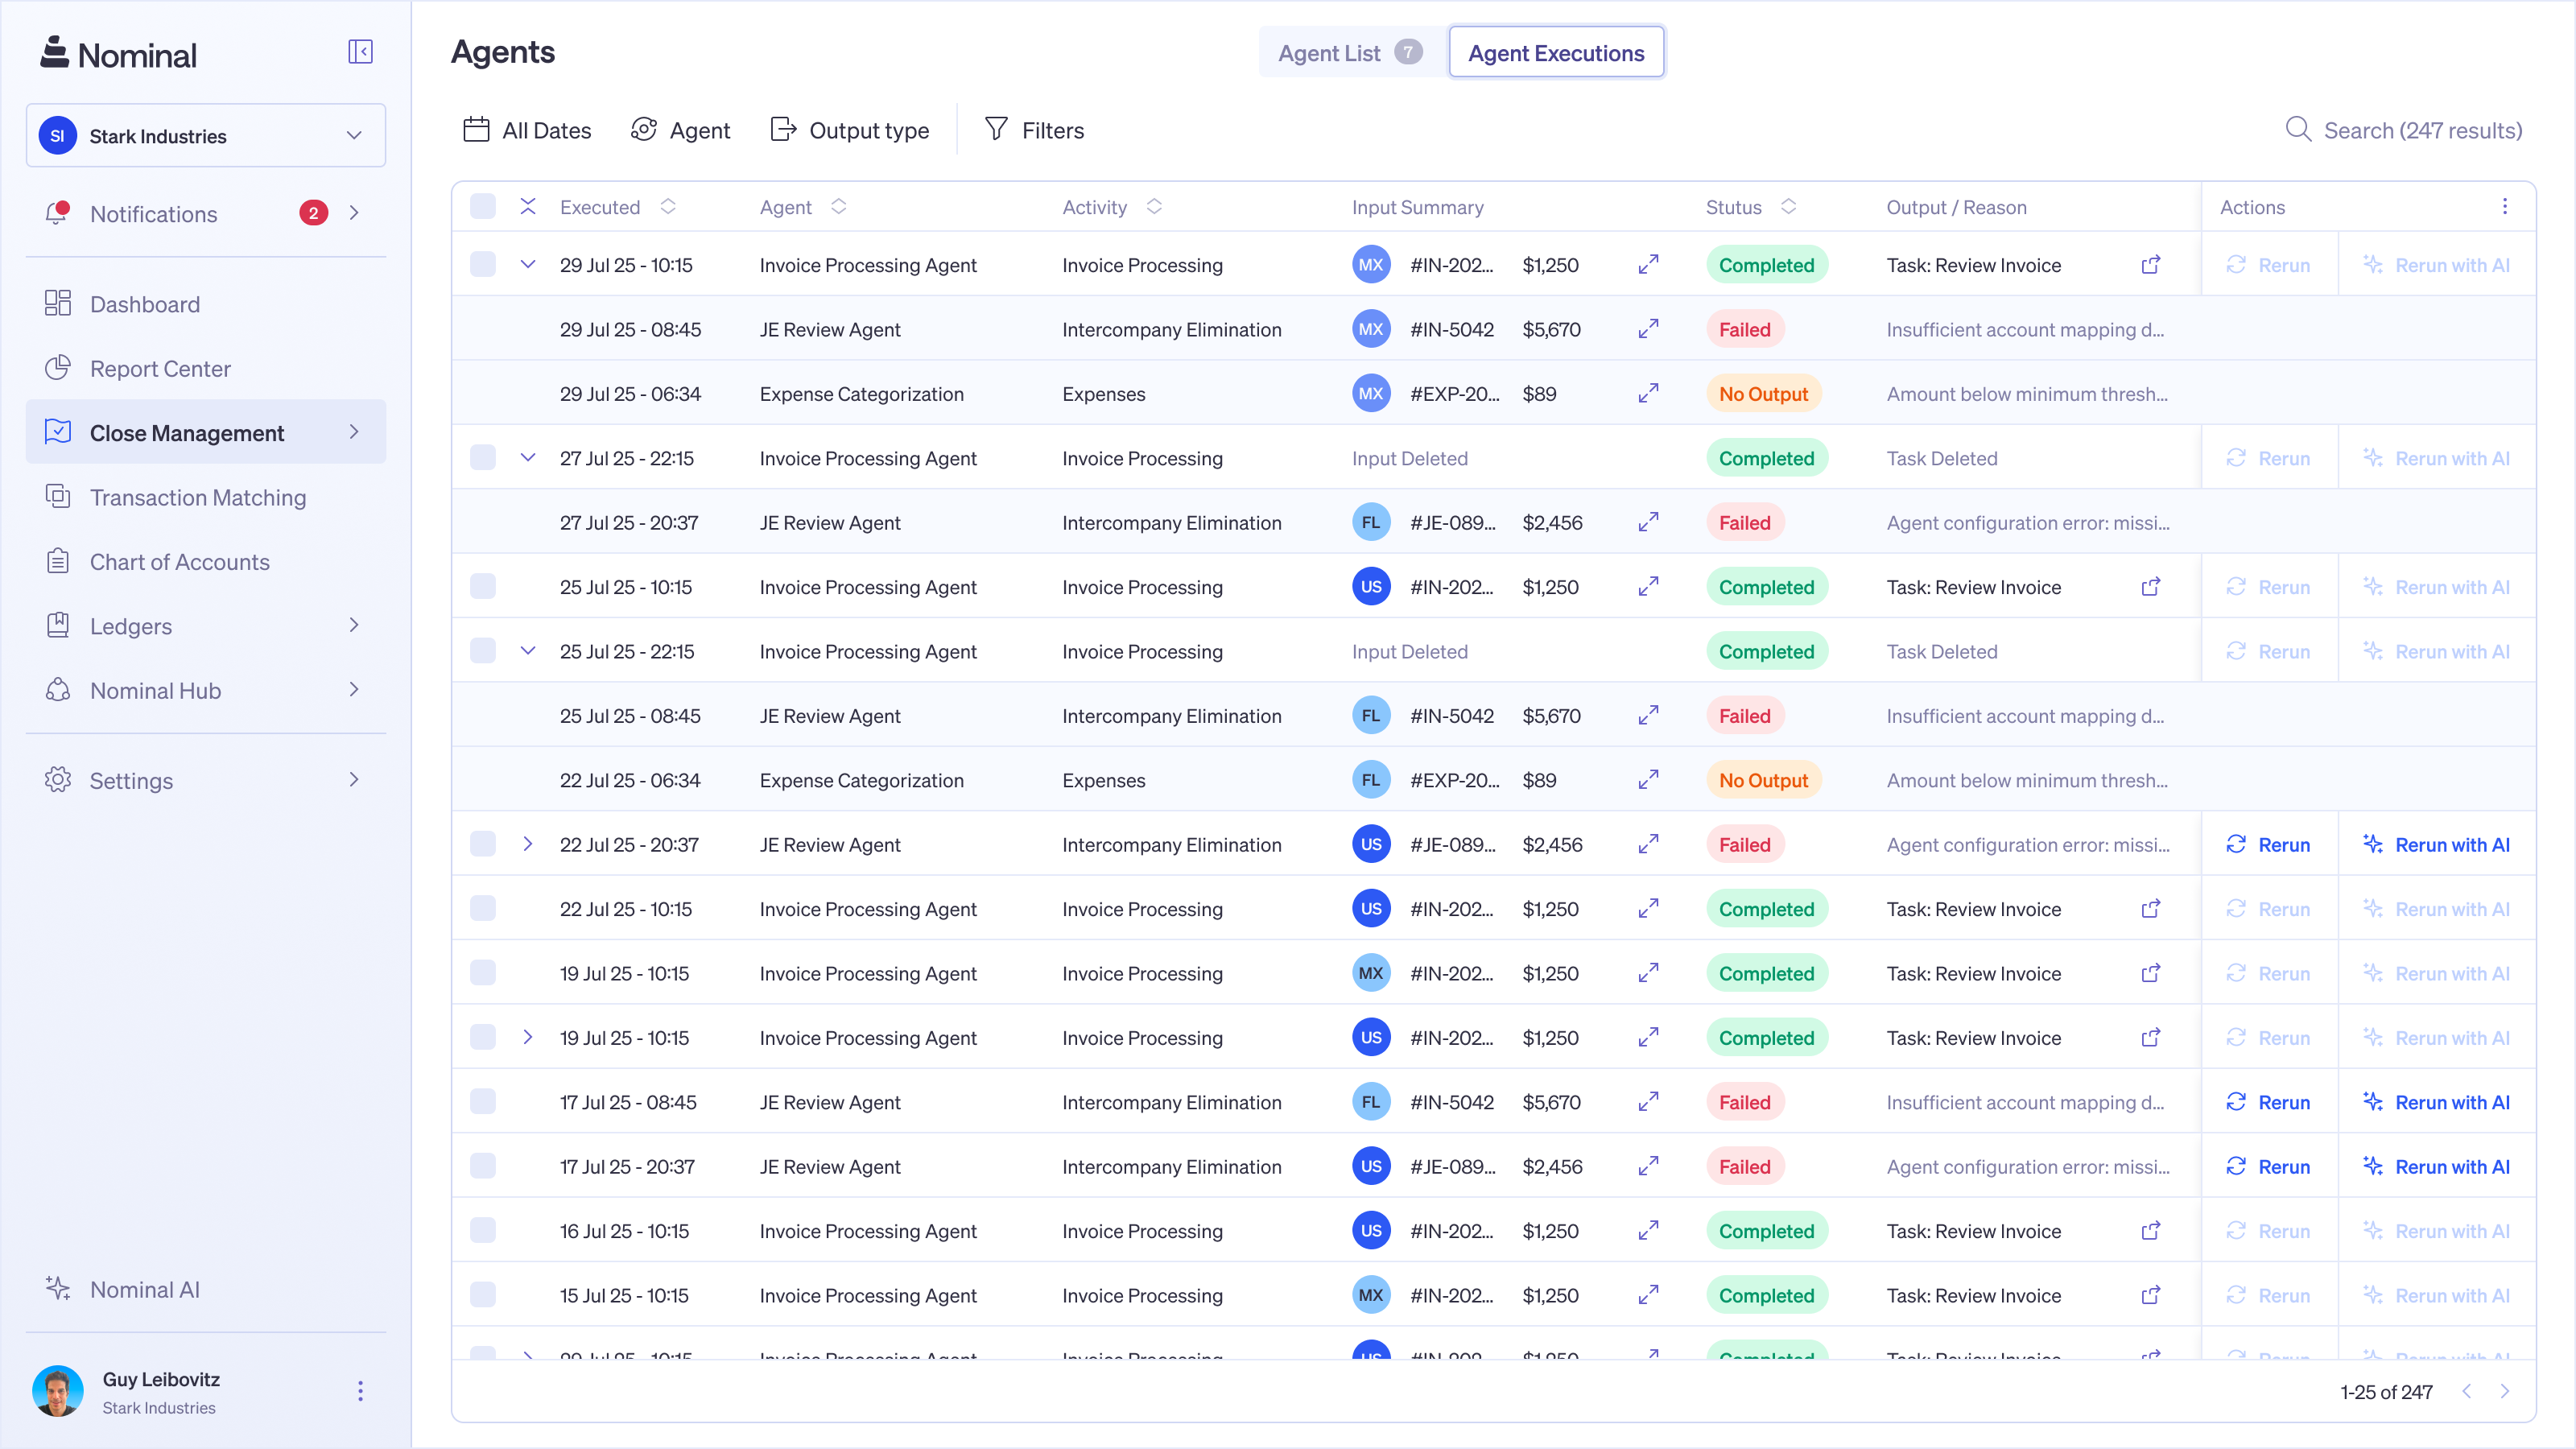The image size is (2576, 1449).
Task: Open the Chart of Accounts sidebar icon
Action: (58, 561)
